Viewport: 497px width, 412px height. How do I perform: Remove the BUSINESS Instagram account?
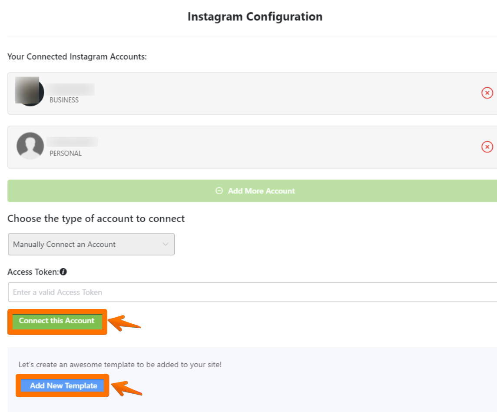click(487, 93)
